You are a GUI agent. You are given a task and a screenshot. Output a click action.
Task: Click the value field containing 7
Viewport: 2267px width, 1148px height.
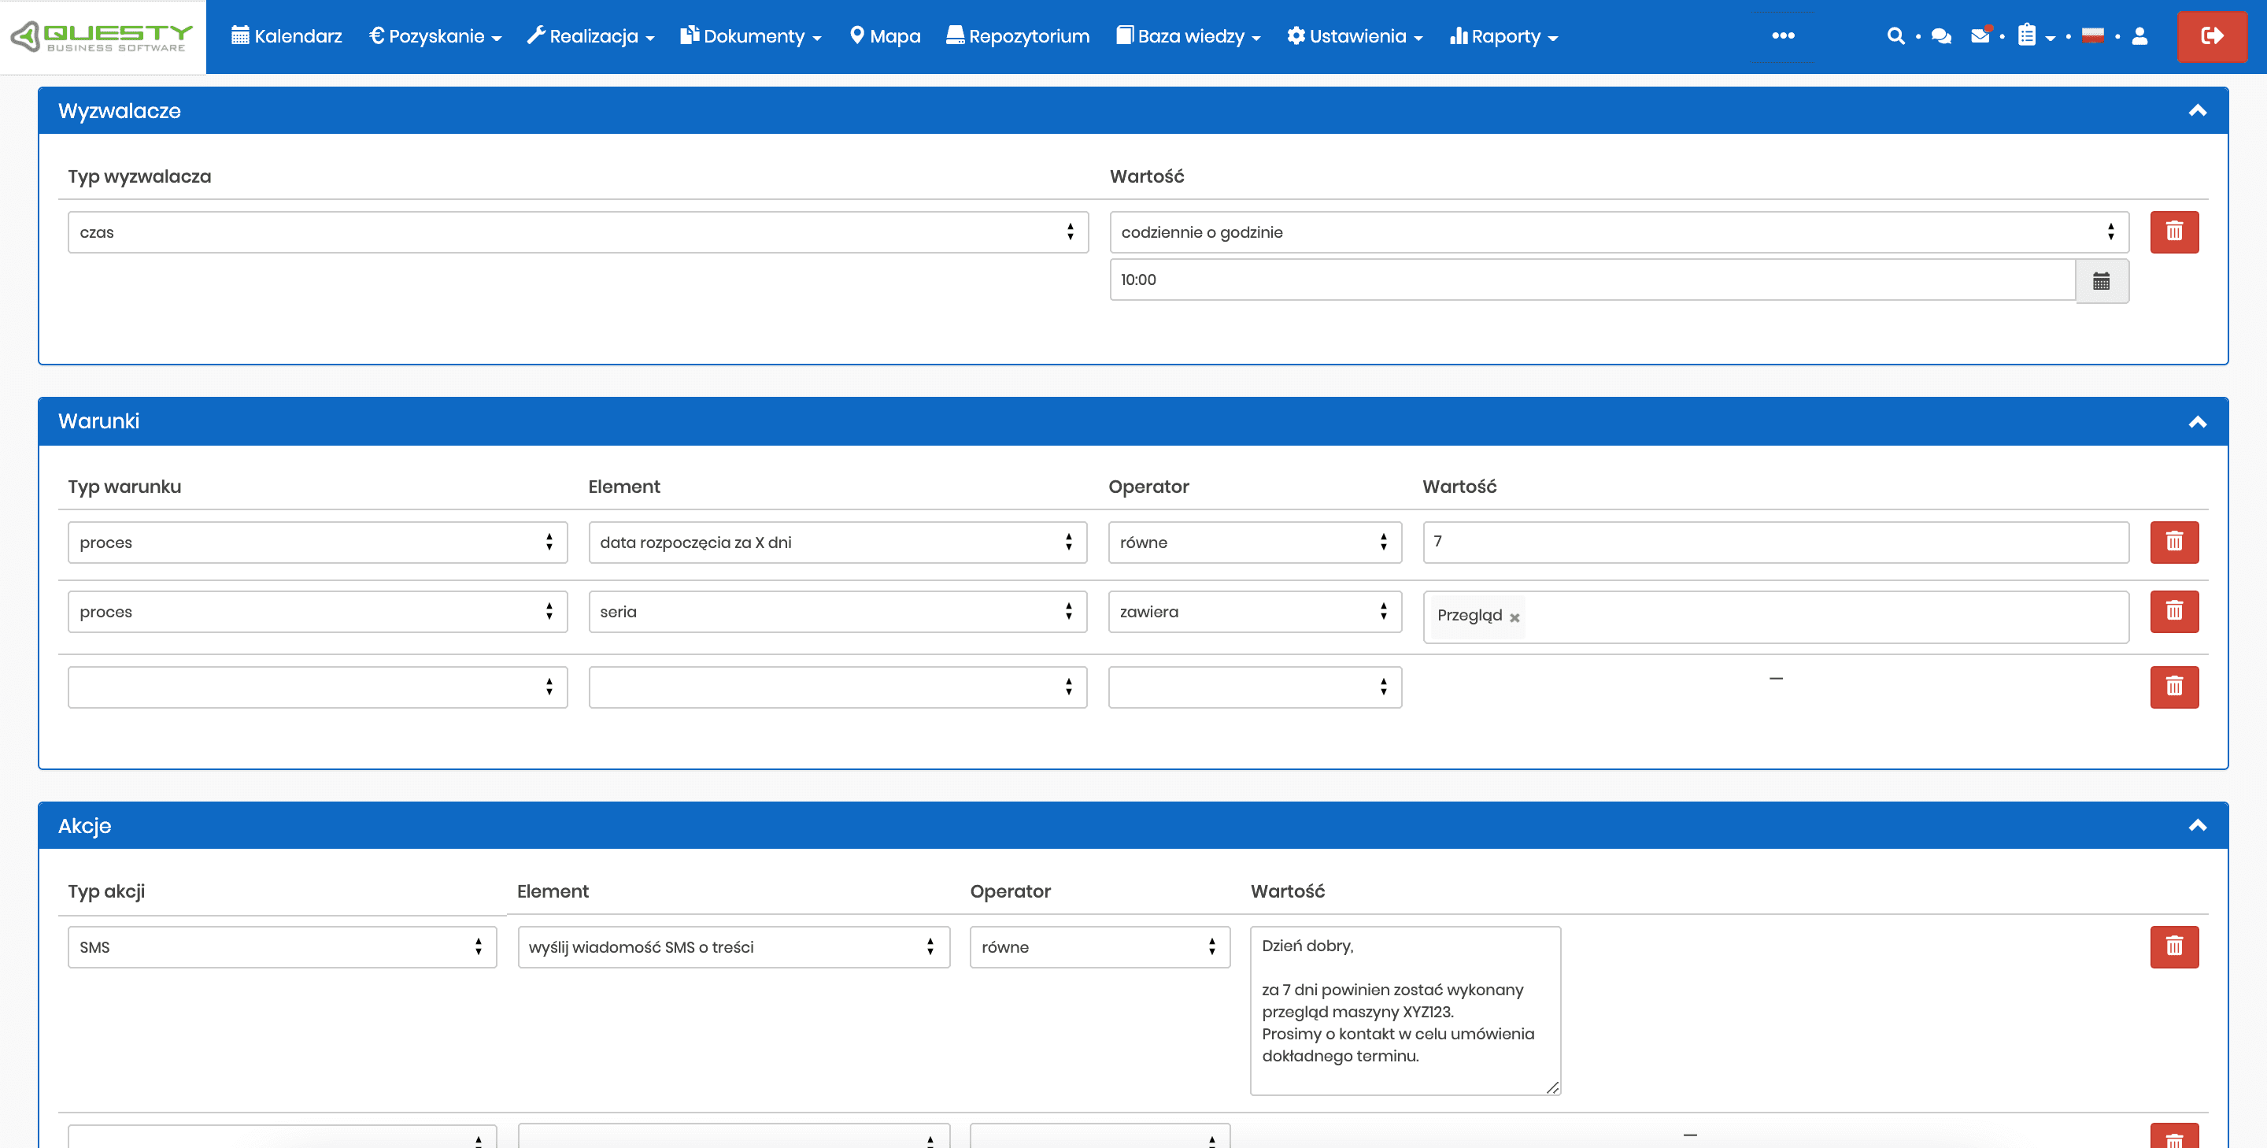1776,543
